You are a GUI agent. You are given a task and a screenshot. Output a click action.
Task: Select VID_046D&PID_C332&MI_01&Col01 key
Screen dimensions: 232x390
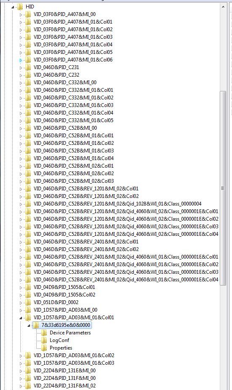(73, 90)
